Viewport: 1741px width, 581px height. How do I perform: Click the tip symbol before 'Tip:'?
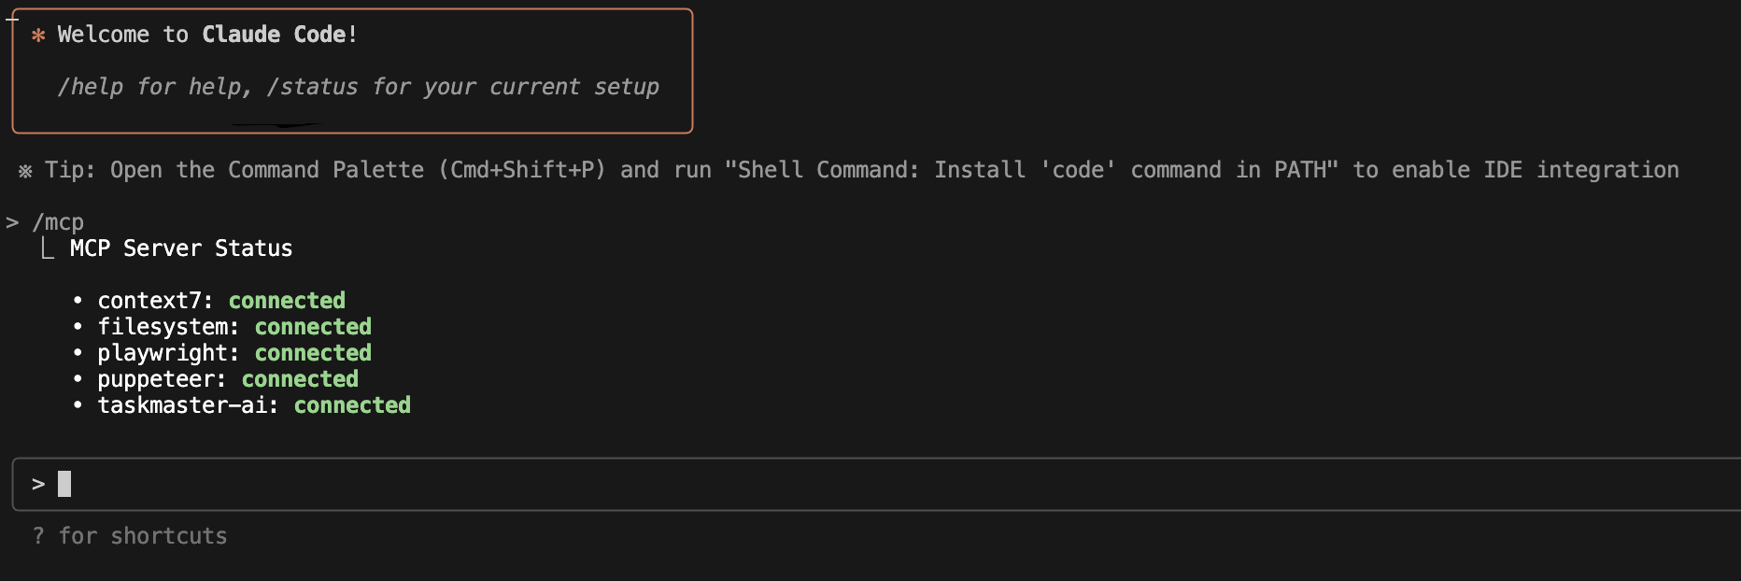[25, 171]
